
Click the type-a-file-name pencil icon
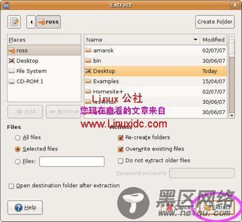tap(14, 22)
